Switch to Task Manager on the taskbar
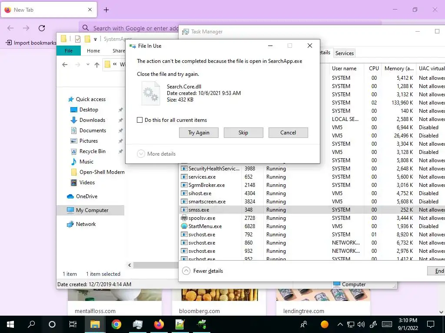The image size is (445, 333). [x=138, y=324]
